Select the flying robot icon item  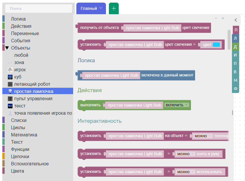tap(10, 84)
